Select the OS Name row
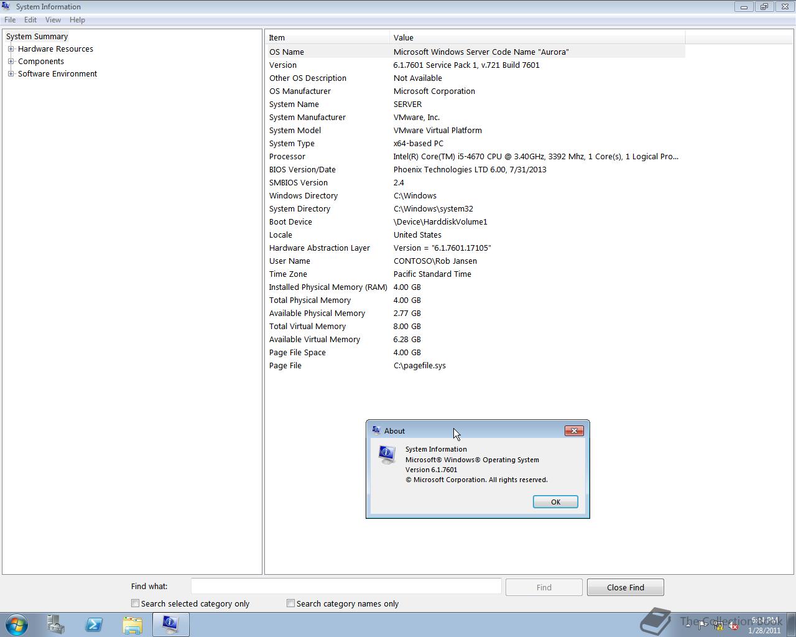Image resolution: width=796 pixels, height=637 pixels. click(x=476, y=52)
